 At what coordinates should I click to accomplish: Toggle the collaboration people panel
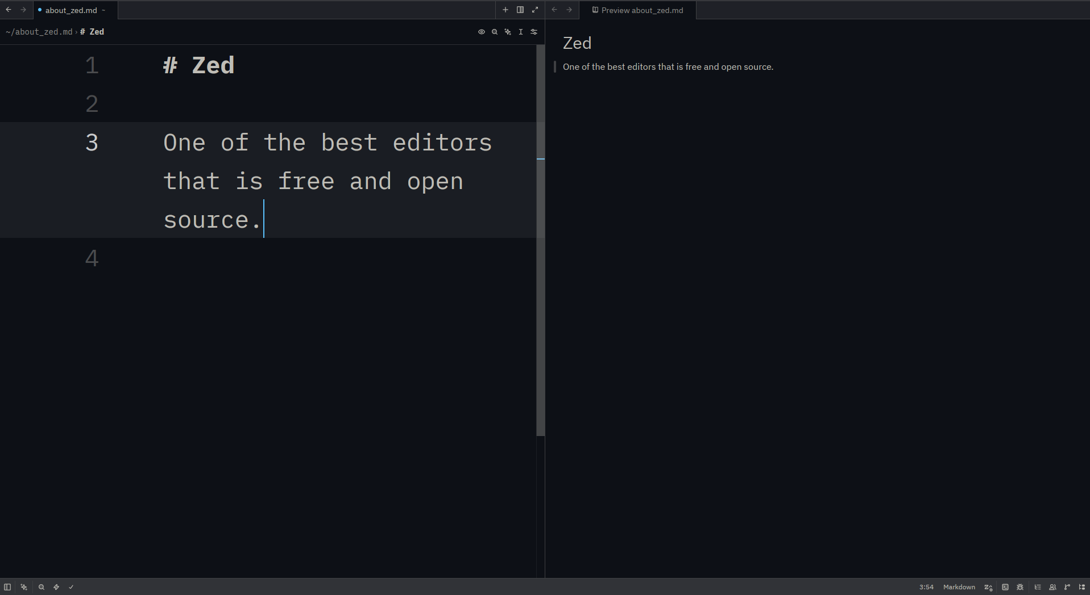tap(1052, 587)
